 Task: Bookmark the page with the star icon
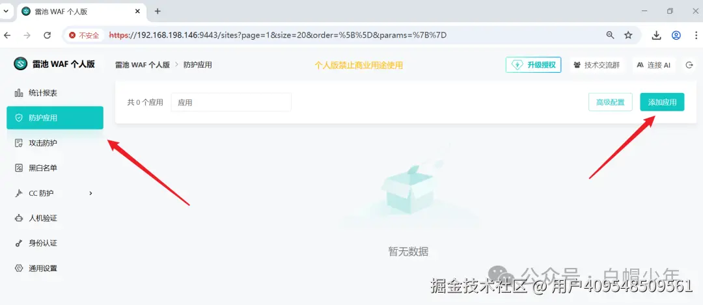pos(629,35)
